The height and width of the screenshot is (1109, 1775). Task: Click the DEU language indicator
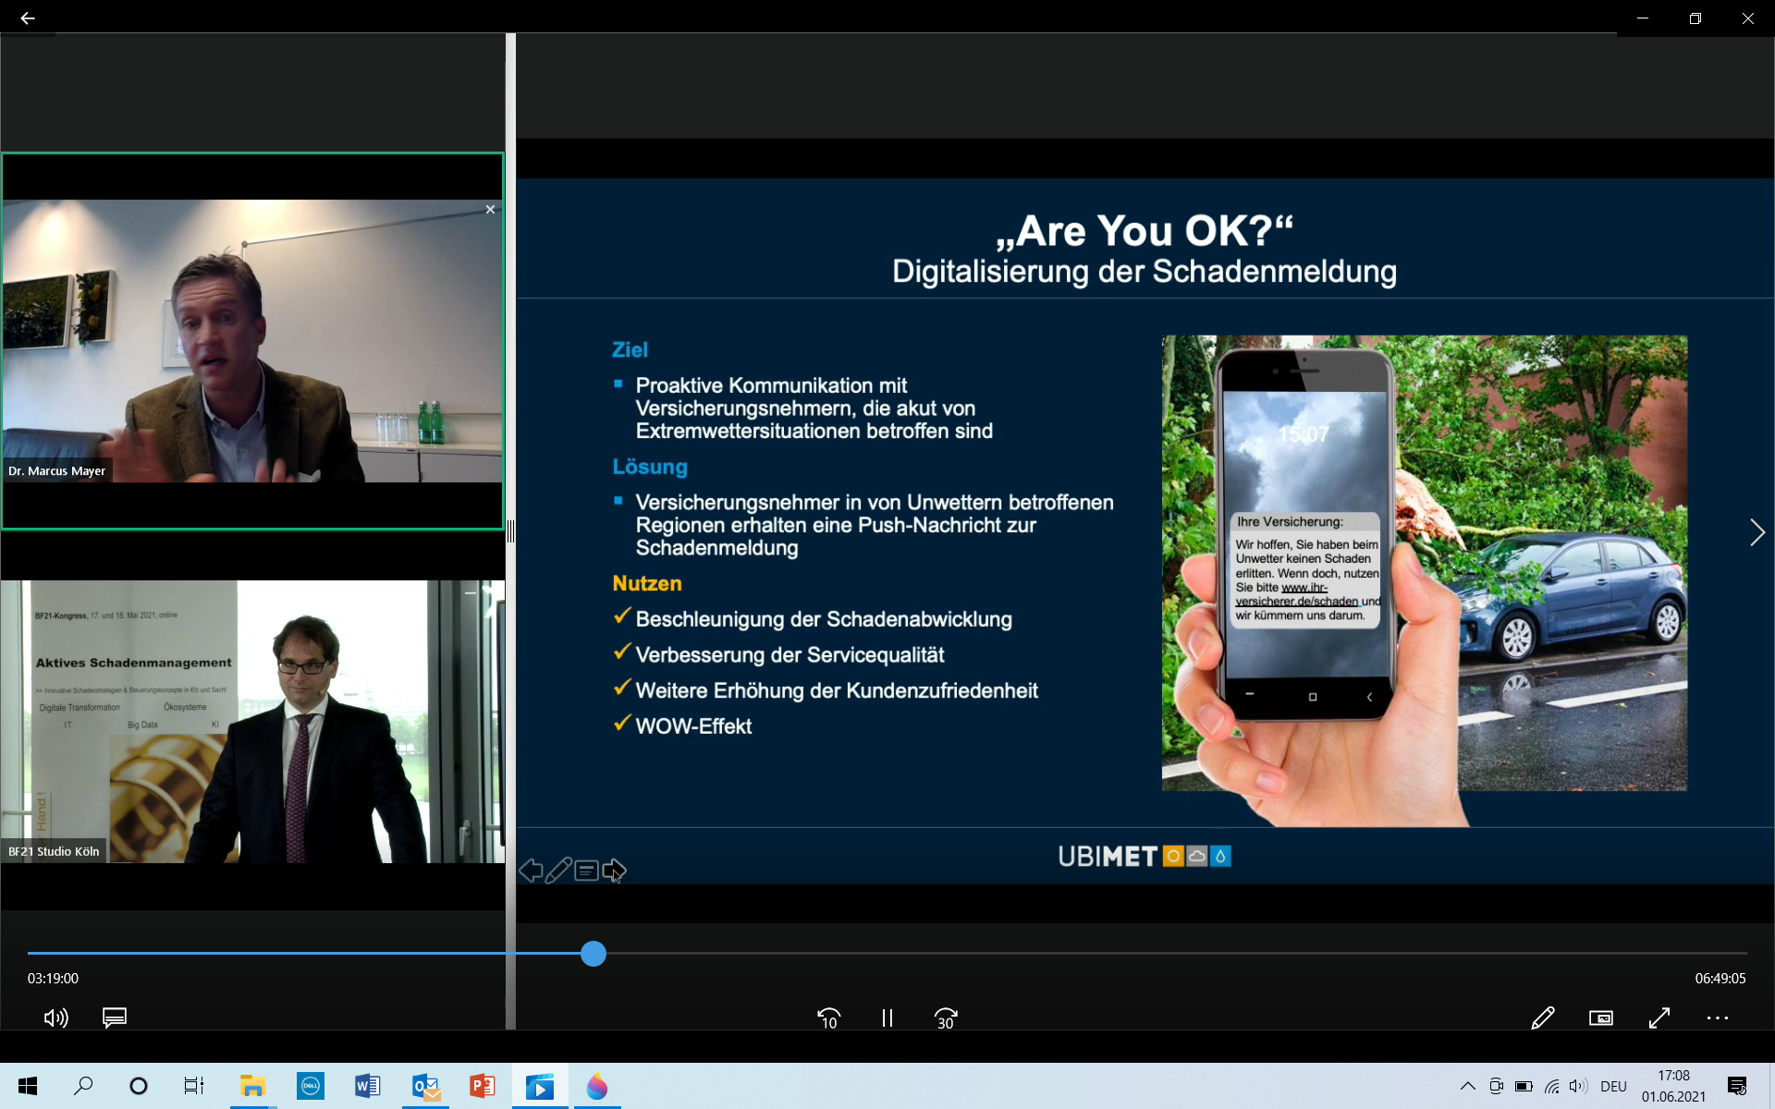(x=1613, y=1086)
